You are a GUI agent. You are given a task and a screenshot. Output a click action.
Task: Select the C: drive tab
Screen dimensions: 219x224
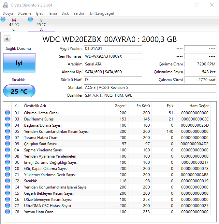pos(14,24)
